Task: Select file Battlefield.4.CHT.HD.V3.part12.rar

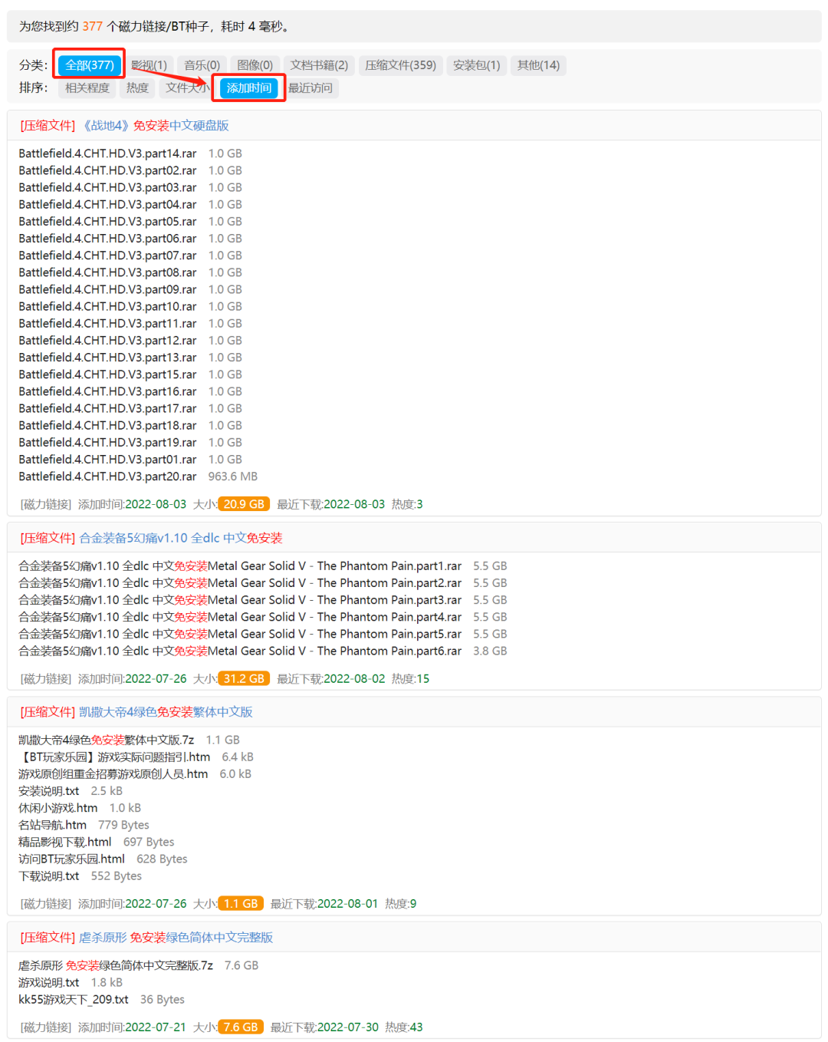Action: click(x=107, y=341)
